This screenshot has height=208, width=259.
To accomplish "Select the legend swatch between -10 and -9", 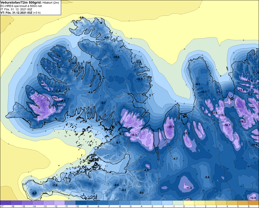I will pyautogui.click(x=81, y=203).
